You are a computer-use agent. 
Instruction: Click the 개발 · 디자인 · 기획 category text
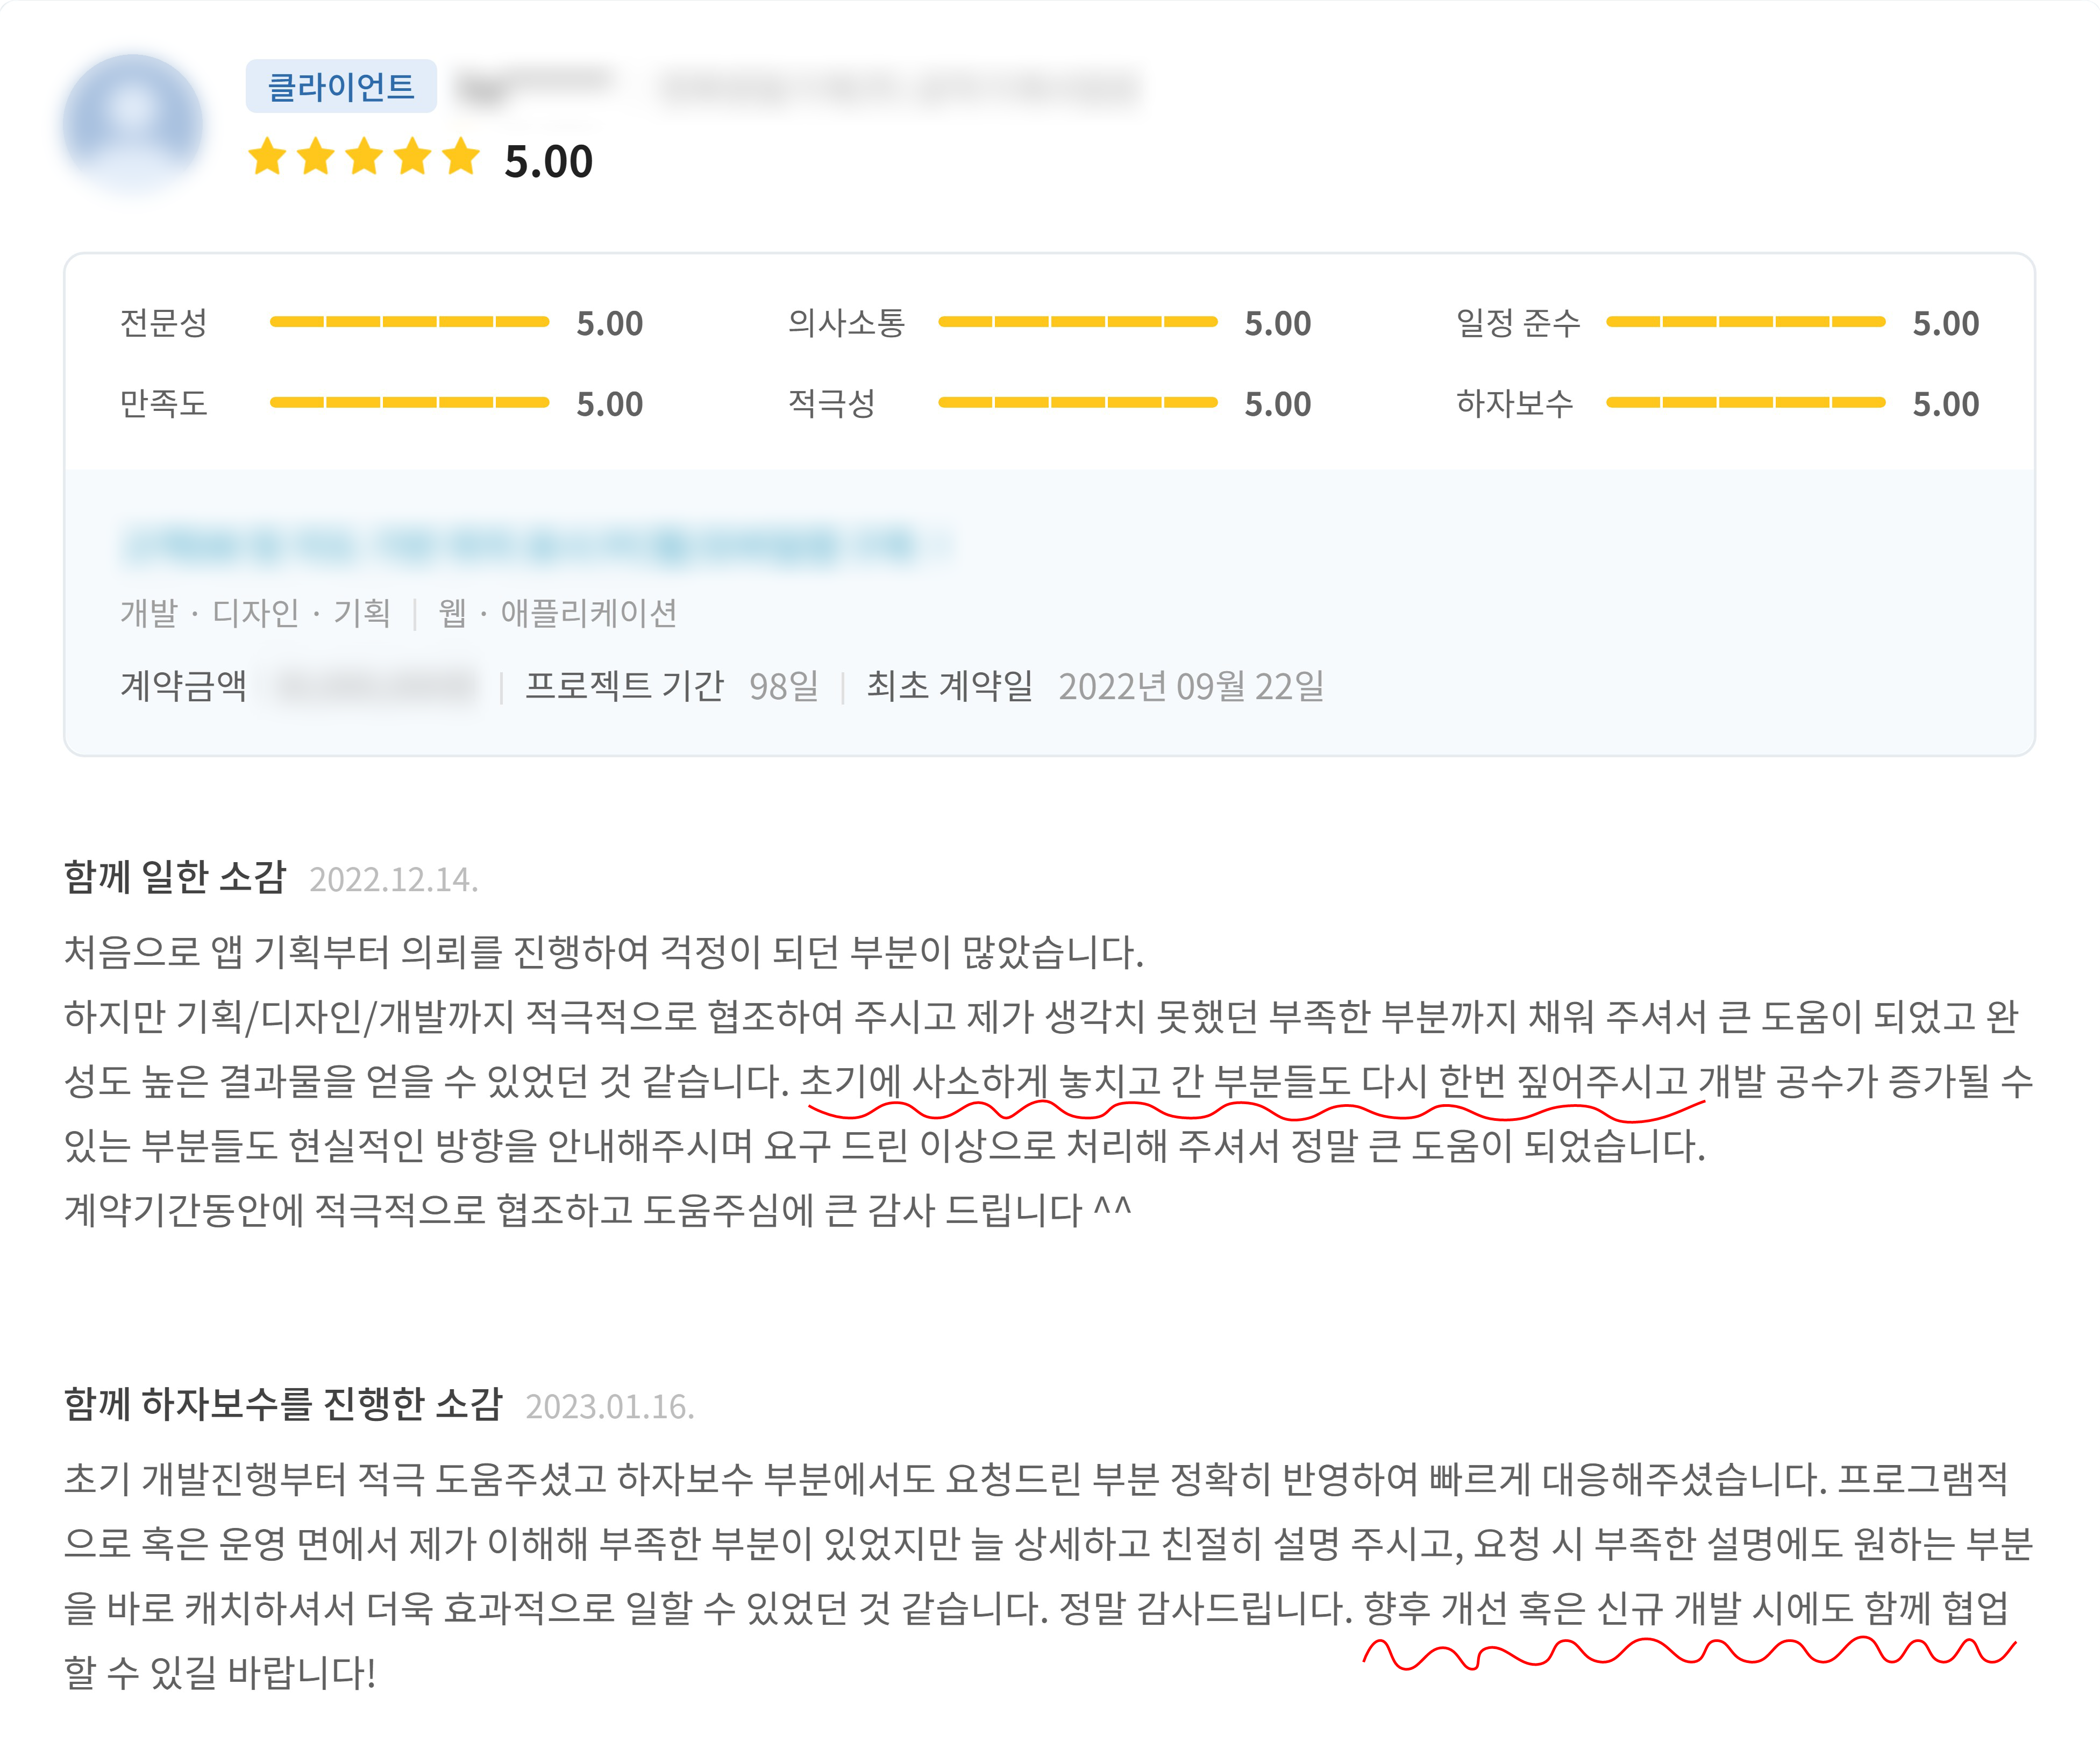coord(255,612)
